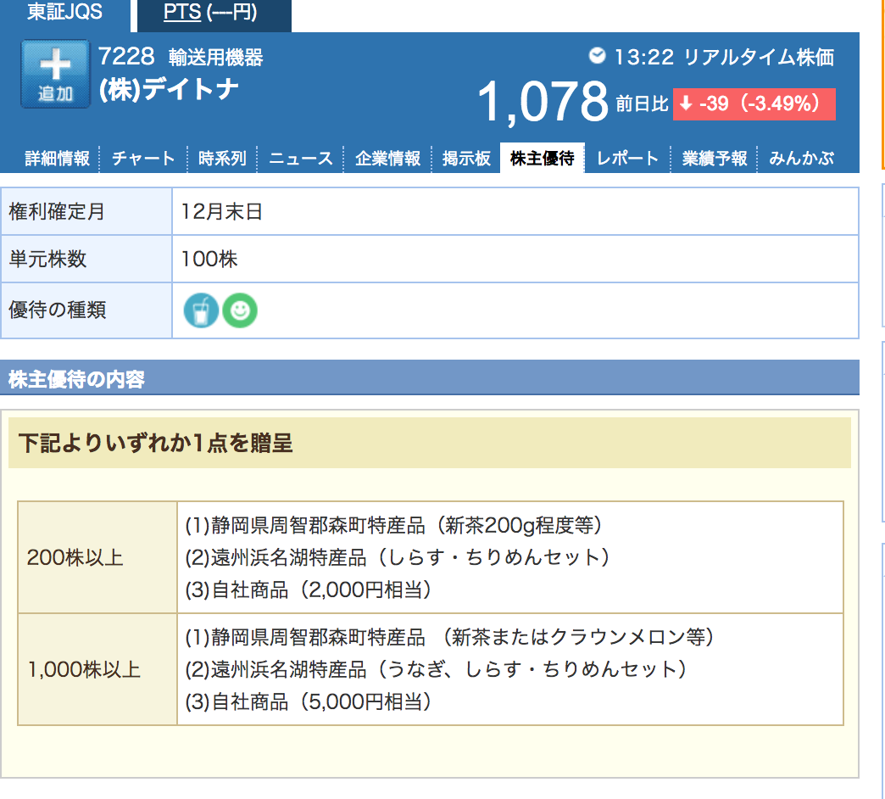Click the 200株以上 cell

pyautogui.click(x=97, y=557)
